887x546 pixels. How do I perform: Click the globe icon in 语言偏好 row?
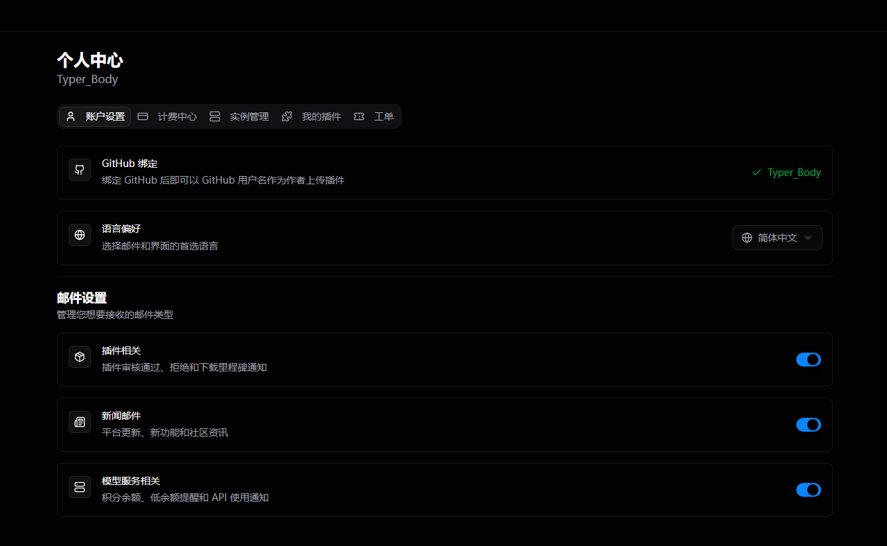pos(80,235)
